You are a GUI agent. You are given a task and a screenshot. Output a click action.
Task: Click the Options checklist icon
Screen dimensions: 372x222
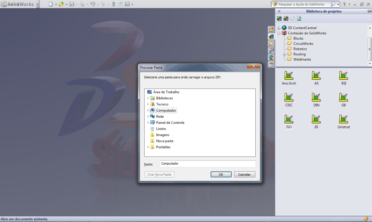pos(127,4)
